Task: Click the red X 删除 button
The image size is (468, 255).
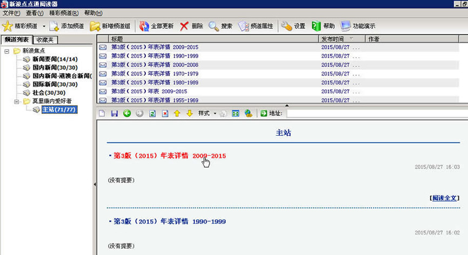Action: pos(191,26)
